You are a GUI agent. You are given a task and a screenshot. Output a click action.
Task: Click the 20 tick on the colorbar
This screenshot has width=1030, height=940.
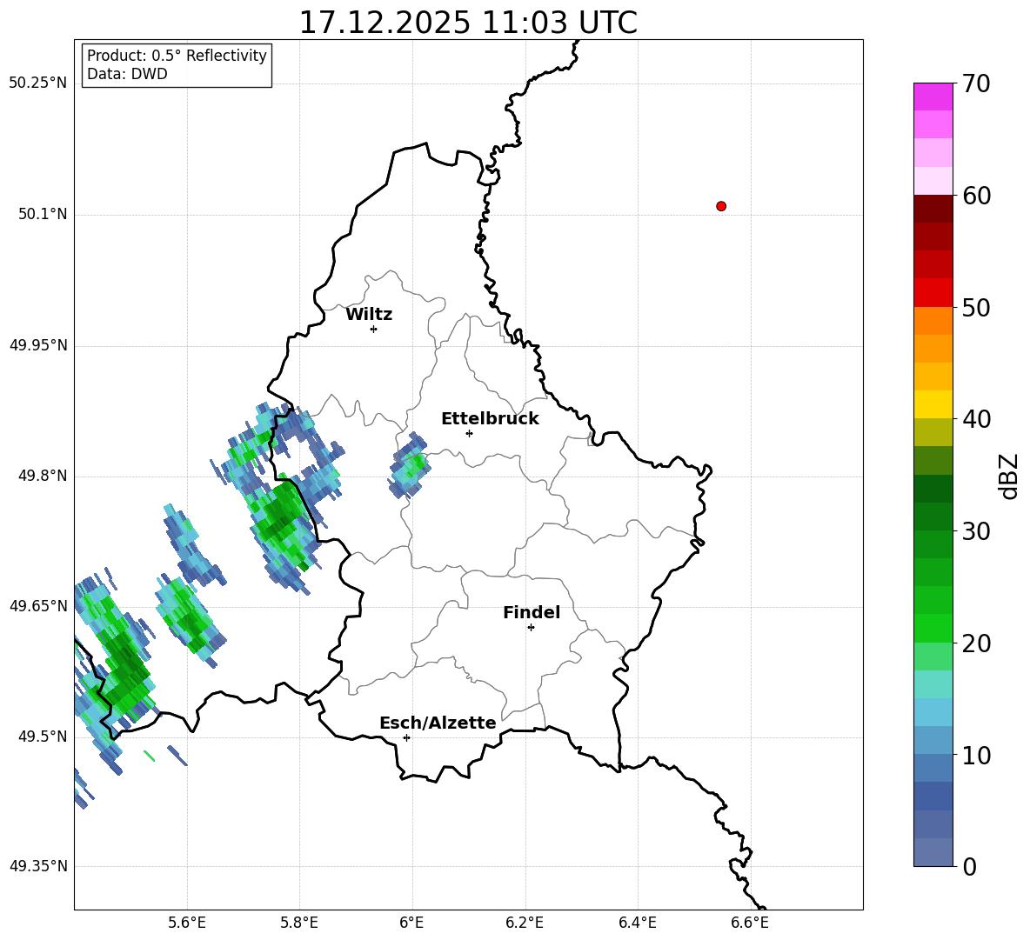coord(976,643)
